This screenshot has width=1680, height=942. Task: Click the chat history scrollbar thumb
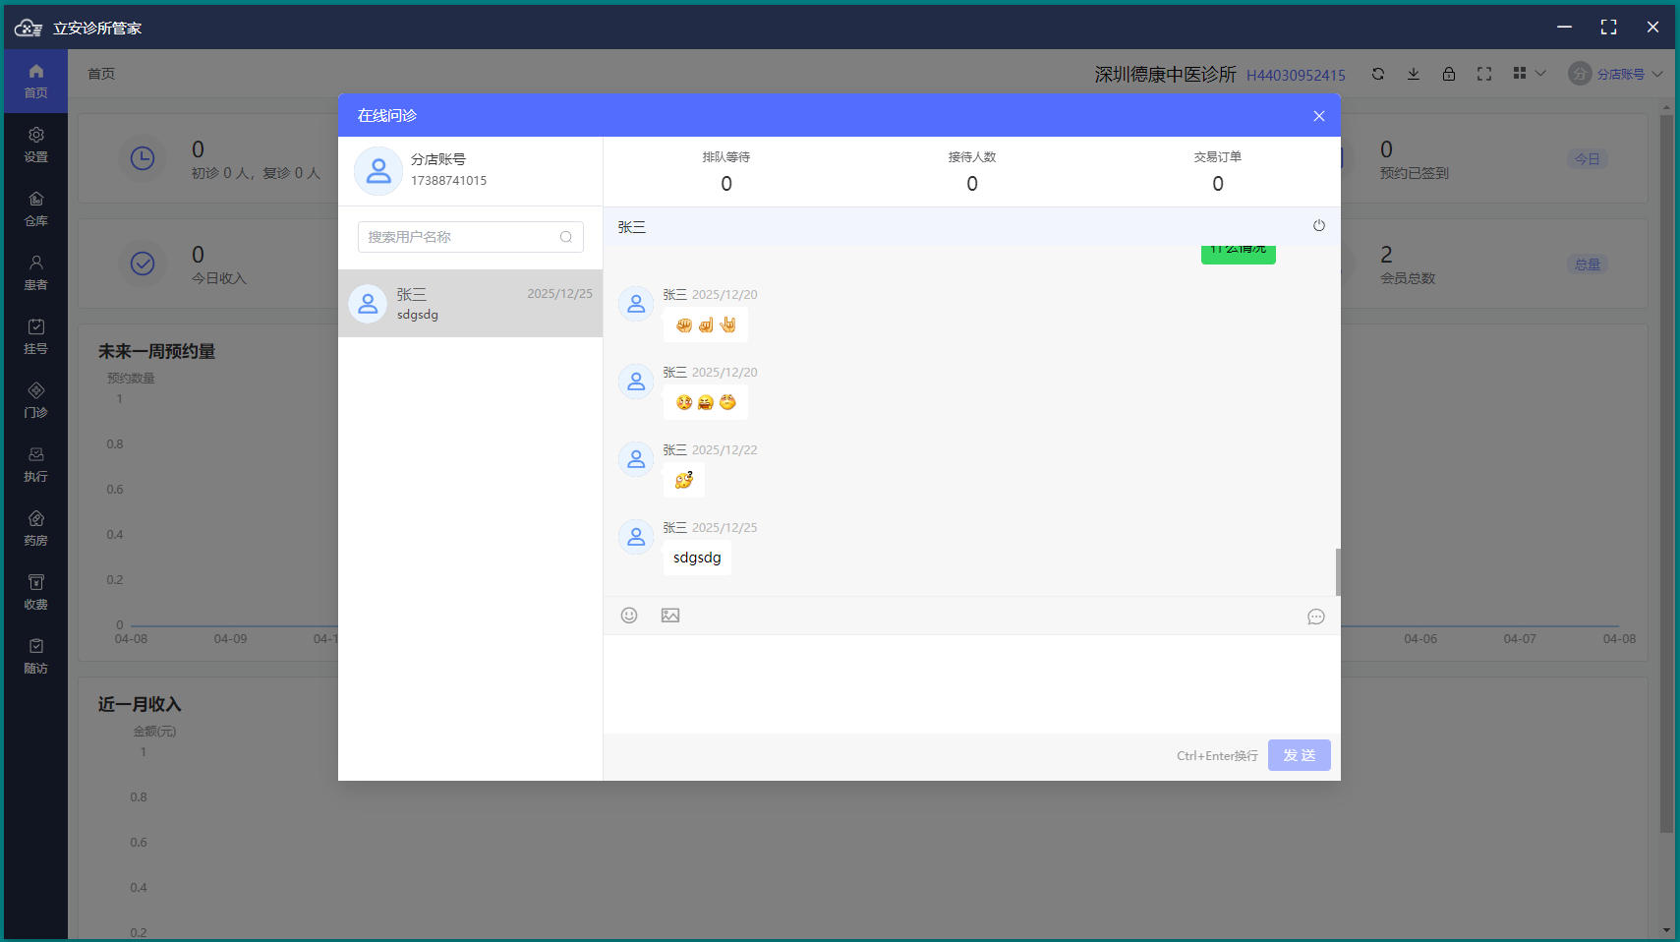pos(1338,571)
